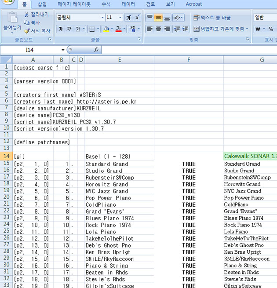Click the yellow fill color bucket

tap(106, 29)
